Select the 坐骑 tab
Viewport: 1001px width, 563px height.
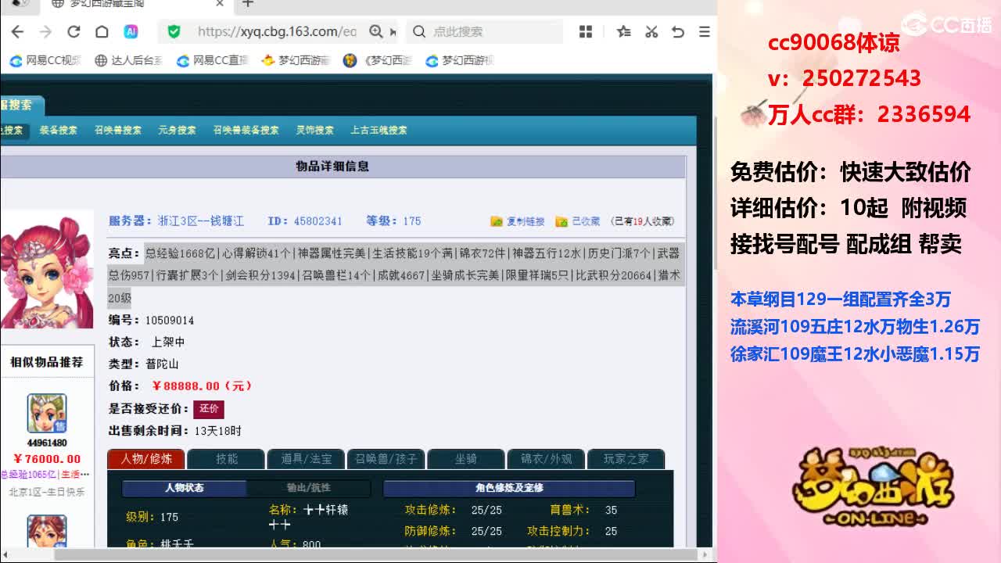(466, 459)
